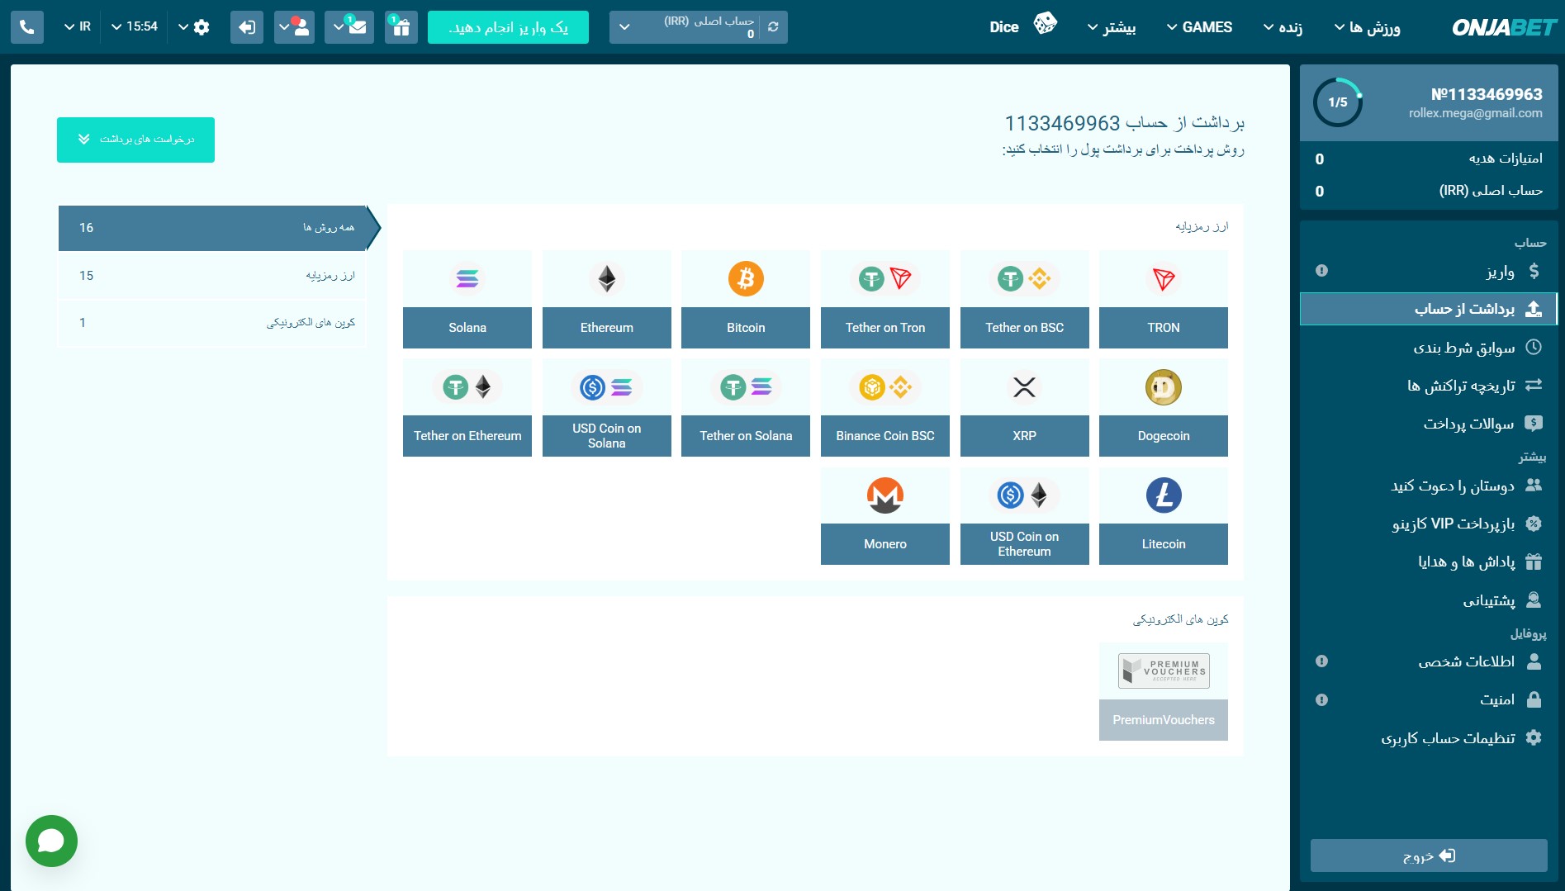Screen dimensions: 1565x891
Task: Open سوابق شرط بندی bet history
Action: point(1428,348)
